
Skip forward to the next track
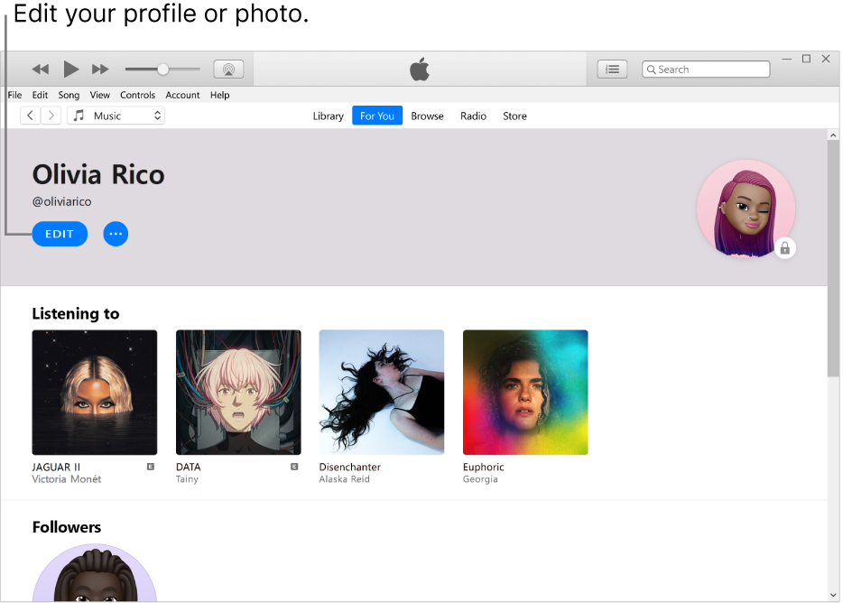click(x=100, y=70)
